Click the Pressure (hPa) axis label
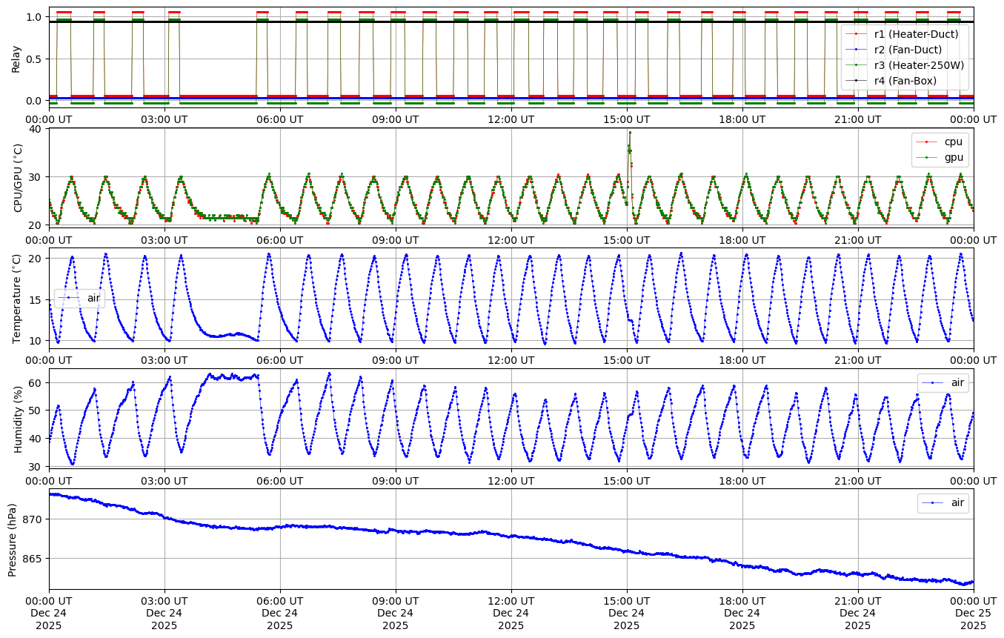This screenshot has height=638, width=1004. click(x=13, y=539)
